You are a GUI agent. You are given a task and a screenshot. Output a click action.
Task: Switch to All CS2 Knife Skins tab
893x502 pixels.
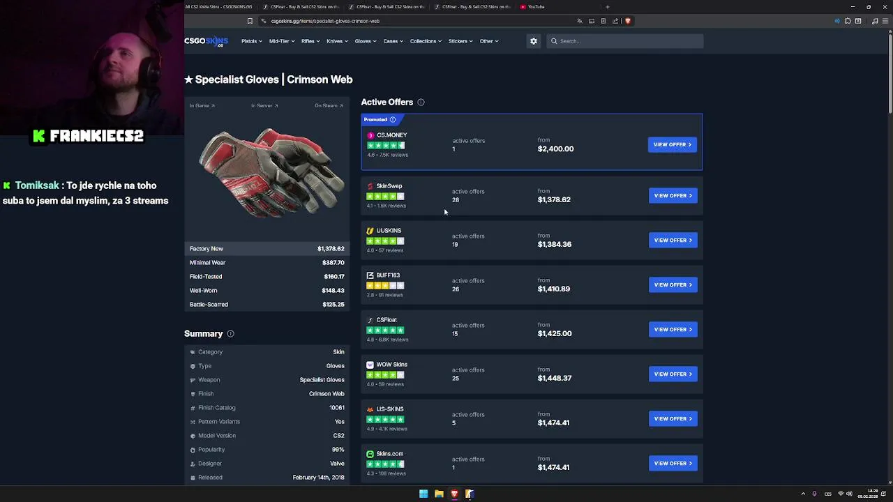(218, 7)
